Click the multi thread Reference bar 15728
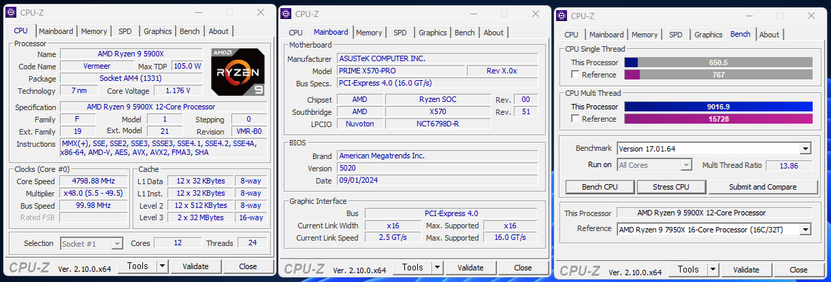Viewport: 831px width, 282px height. 718,119
